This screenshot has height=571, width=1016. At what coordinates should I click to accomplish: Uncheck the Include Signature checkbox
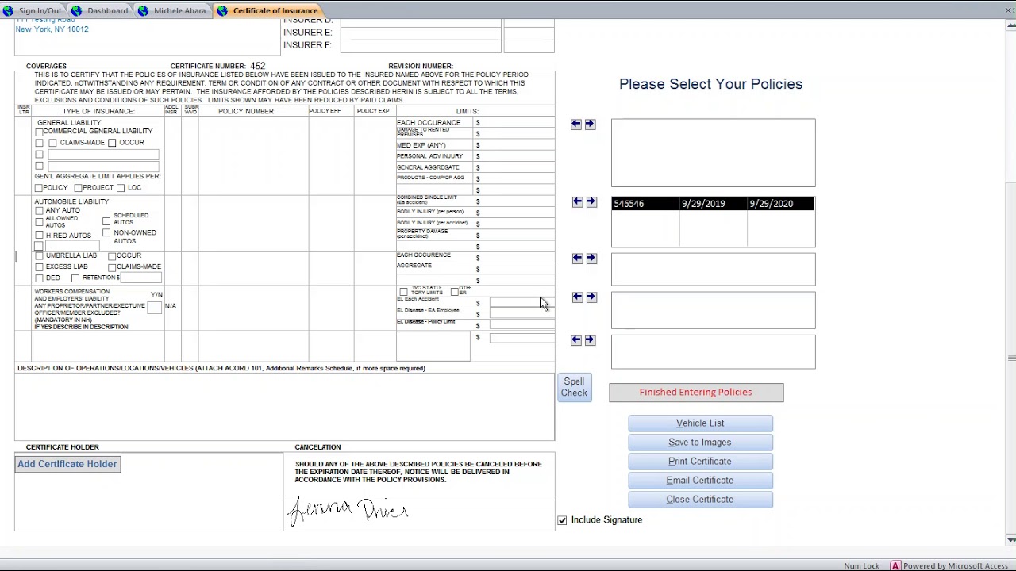(x=562, y=520)
